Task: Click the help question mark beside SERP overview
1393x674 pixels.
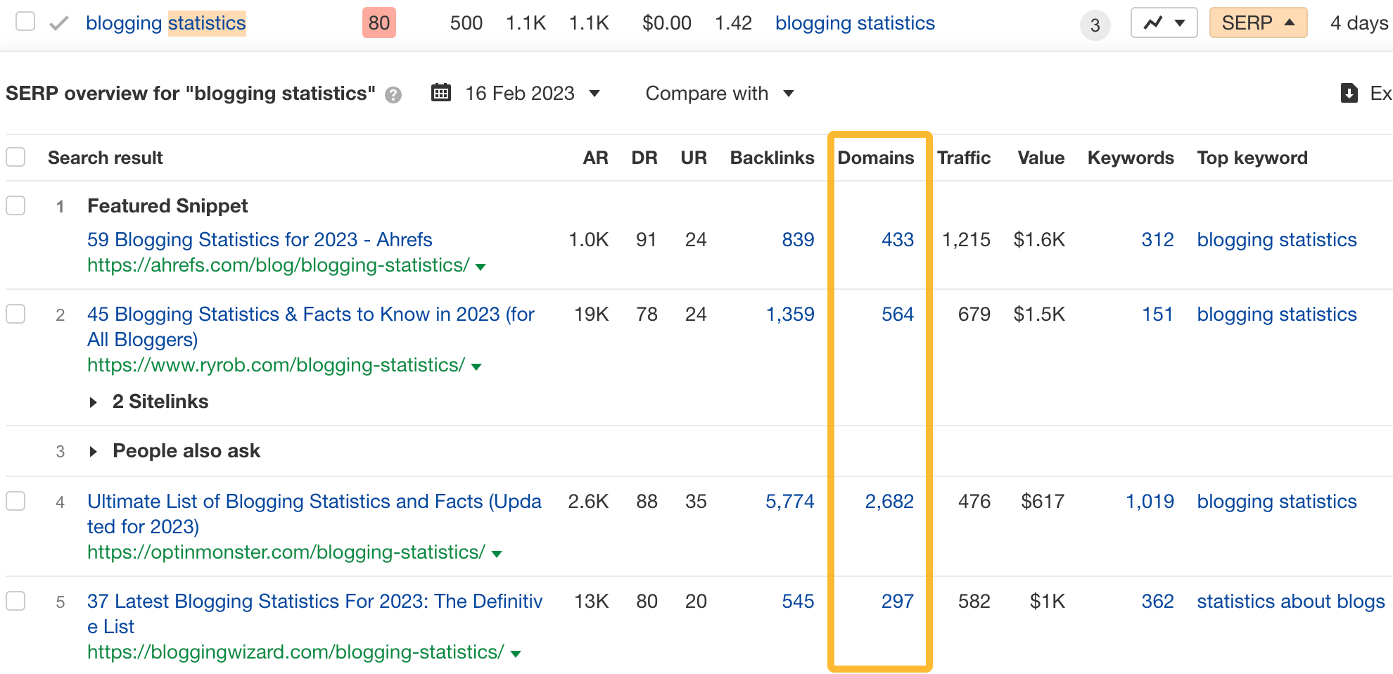Action: click(x=393, y=94)
